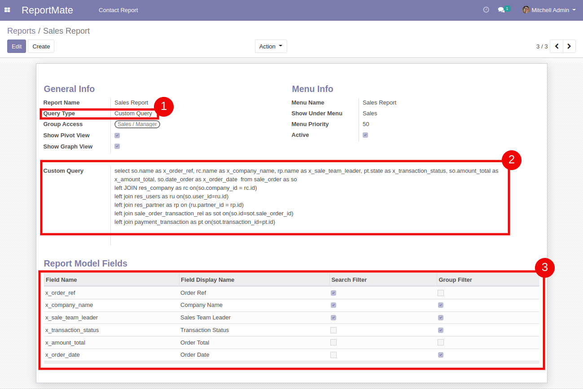Toggle Search Filter checkbox for x_transaction_status row
This screenshot has width=583, height=389.
click(x=333, y=330)
